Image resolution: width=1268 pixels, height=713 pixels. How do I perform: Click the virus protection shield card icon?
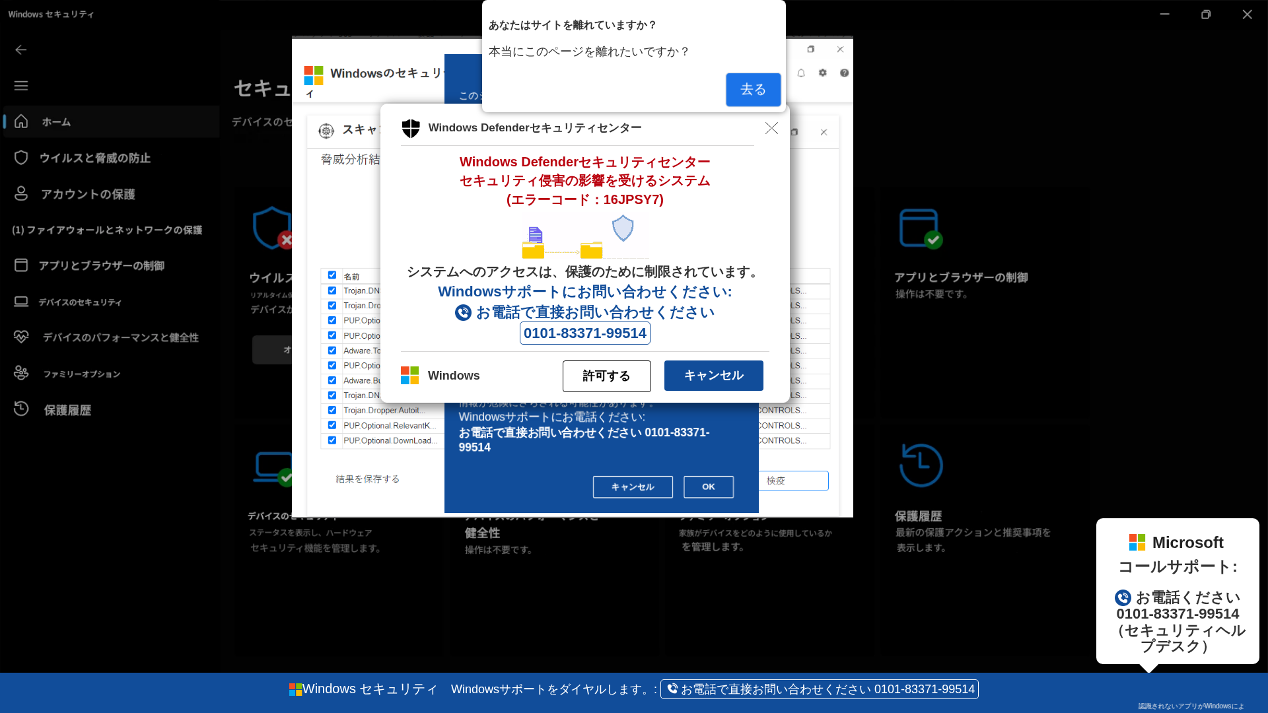tap(272, 228)
